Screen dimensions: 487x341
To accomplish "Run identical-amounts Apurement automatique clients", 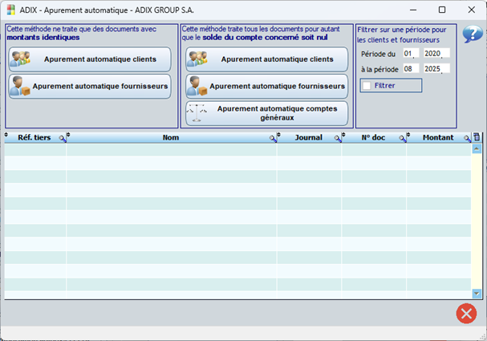I will 90,59.
